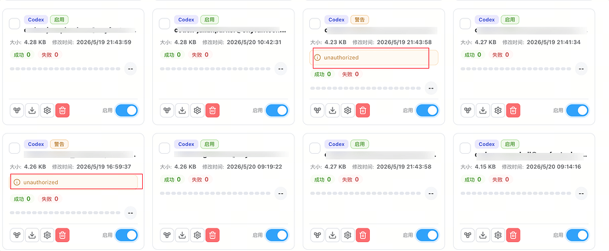Delete the card modified 10:42:31
This screenshot has width=609, height=251.
coord(212,110)
